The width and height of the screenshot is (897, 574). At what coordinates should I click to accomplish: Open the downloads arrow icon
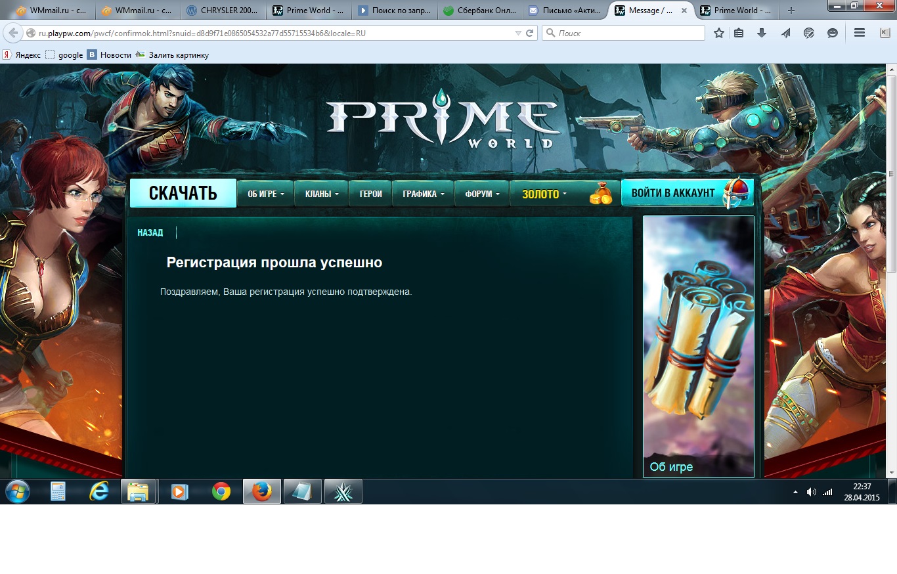pos(762,33)
